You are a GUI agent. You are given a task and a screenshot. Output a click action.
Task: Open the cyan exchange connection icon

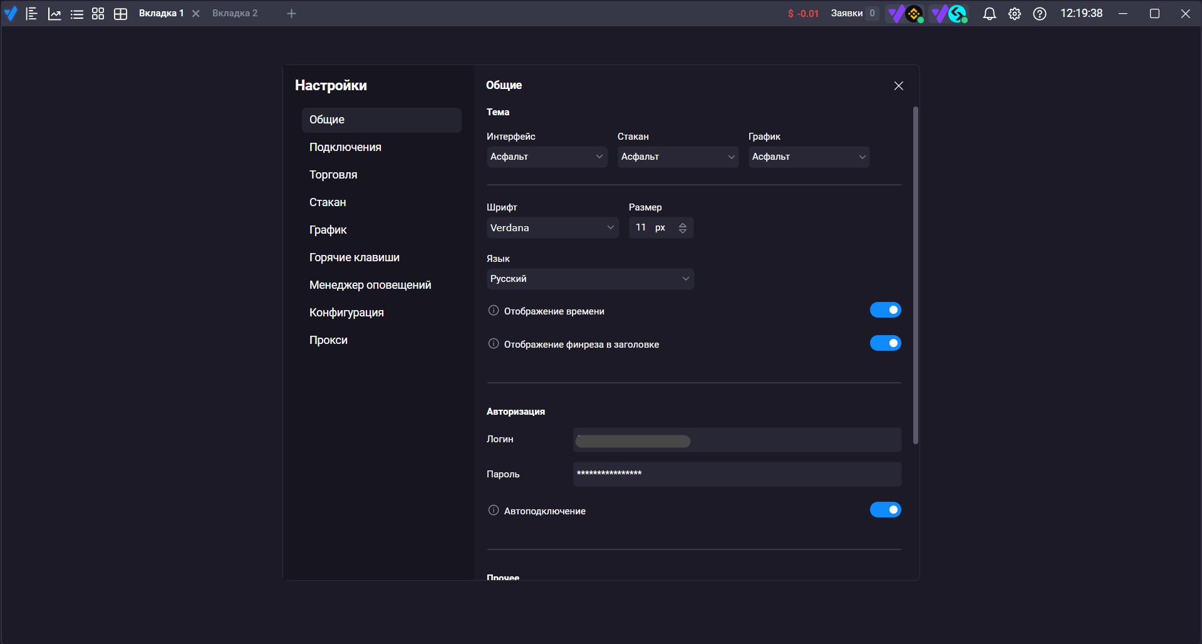pos(958,14)
